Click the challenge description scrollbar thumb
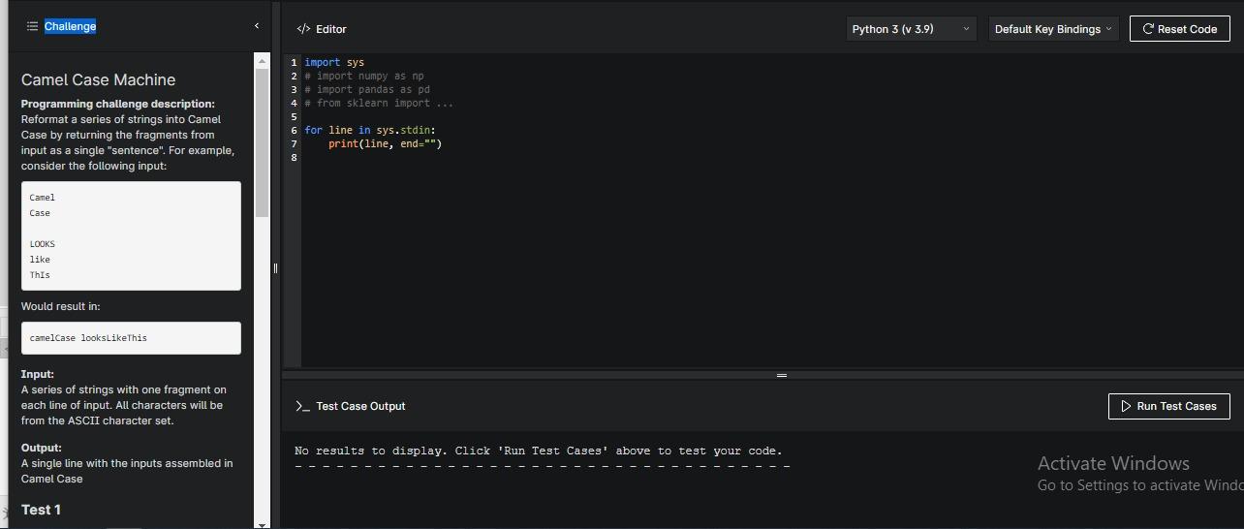Viewport: 1244px width, 529px height. (x=262, y=142)
